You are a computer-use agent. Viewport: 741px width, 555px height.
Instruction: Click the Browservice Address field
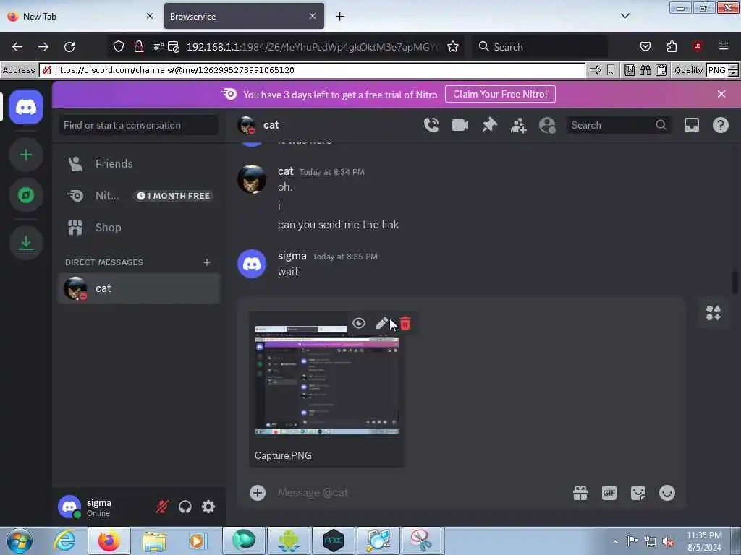312,70
